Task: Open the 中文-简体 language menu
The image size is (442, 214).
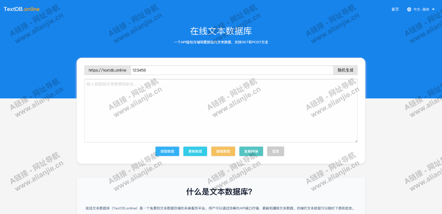Action: (421, 9)
